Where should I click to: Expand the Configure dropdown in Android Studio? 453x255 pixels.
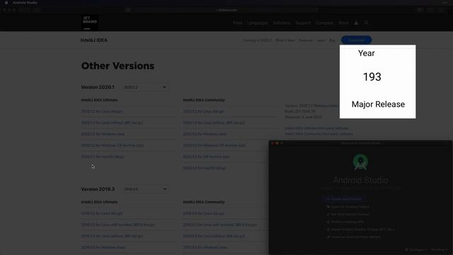pos(415,249)
